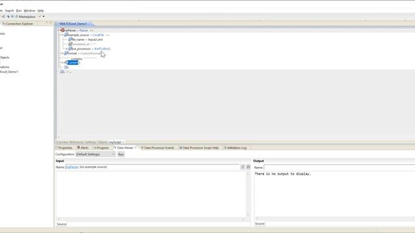Click the file_name property icon
Screen dimensions: 415x233
70,39
